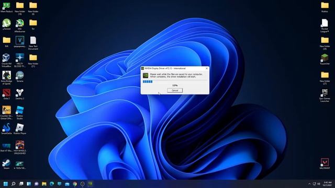Select the Dota 2 desktop shortcut
Screen dimensions: 335x188
tap(6, 94)
